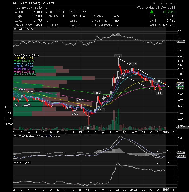
Task: Click the EPS value -0.48
Action: [83, 16]
